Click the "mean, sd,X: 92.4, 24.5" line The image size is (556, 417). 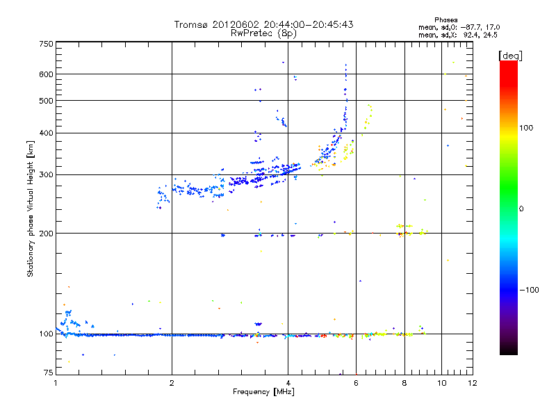458,35
